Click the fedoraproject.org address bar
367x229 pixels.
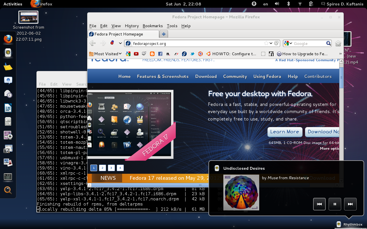pos(195,44)
